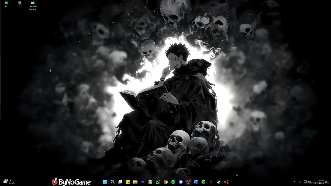Launch Microsoft Excel from the taskbar
The image size is (331, 186).
204,182
